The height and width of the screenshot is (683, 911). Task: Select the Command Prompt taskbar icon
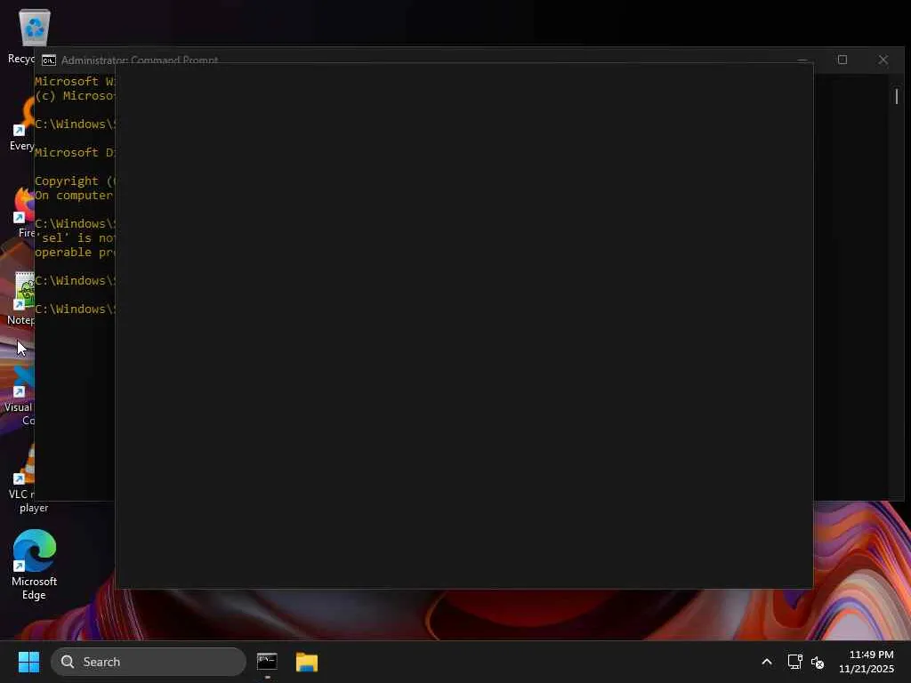267,662
